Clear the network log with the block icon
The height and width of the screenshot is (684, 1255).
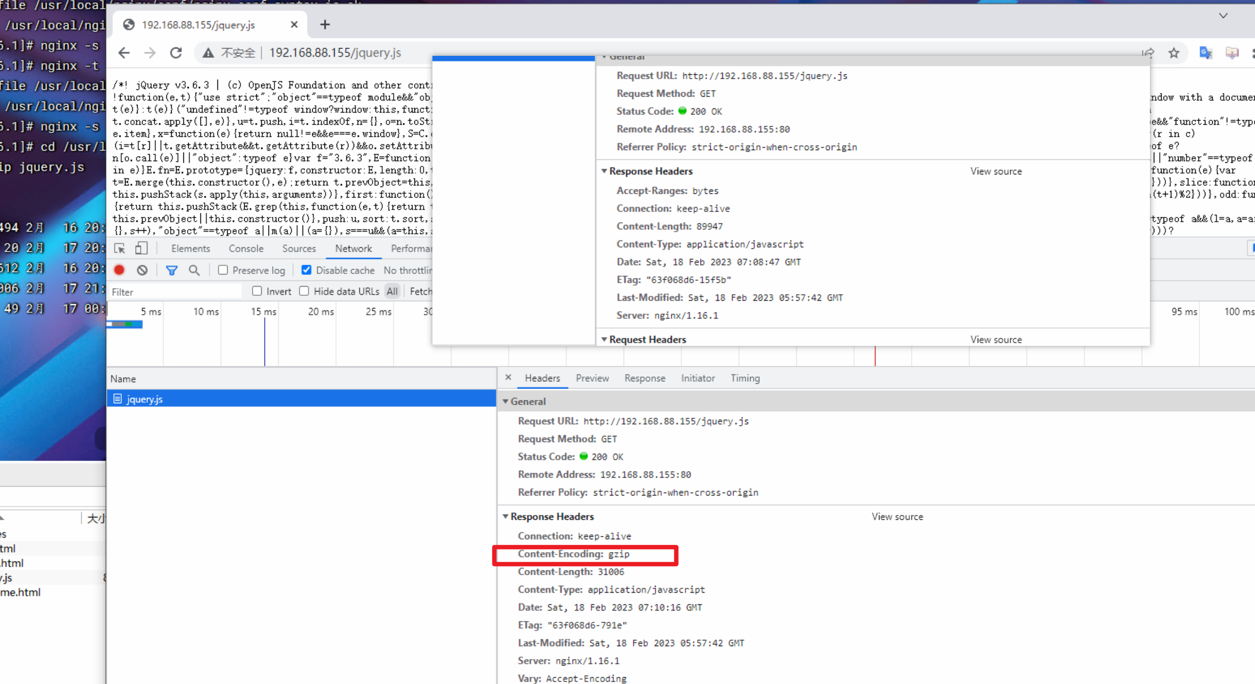click(x=142, y=270)
